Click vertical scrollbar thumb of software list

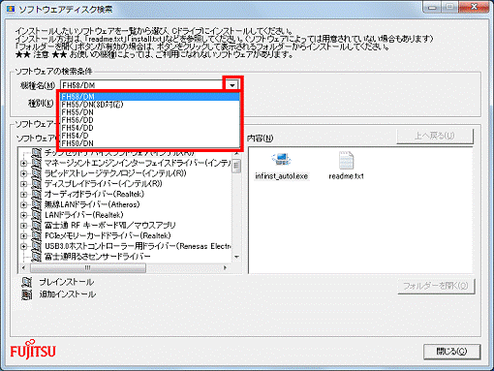click(x=236, y=167)
